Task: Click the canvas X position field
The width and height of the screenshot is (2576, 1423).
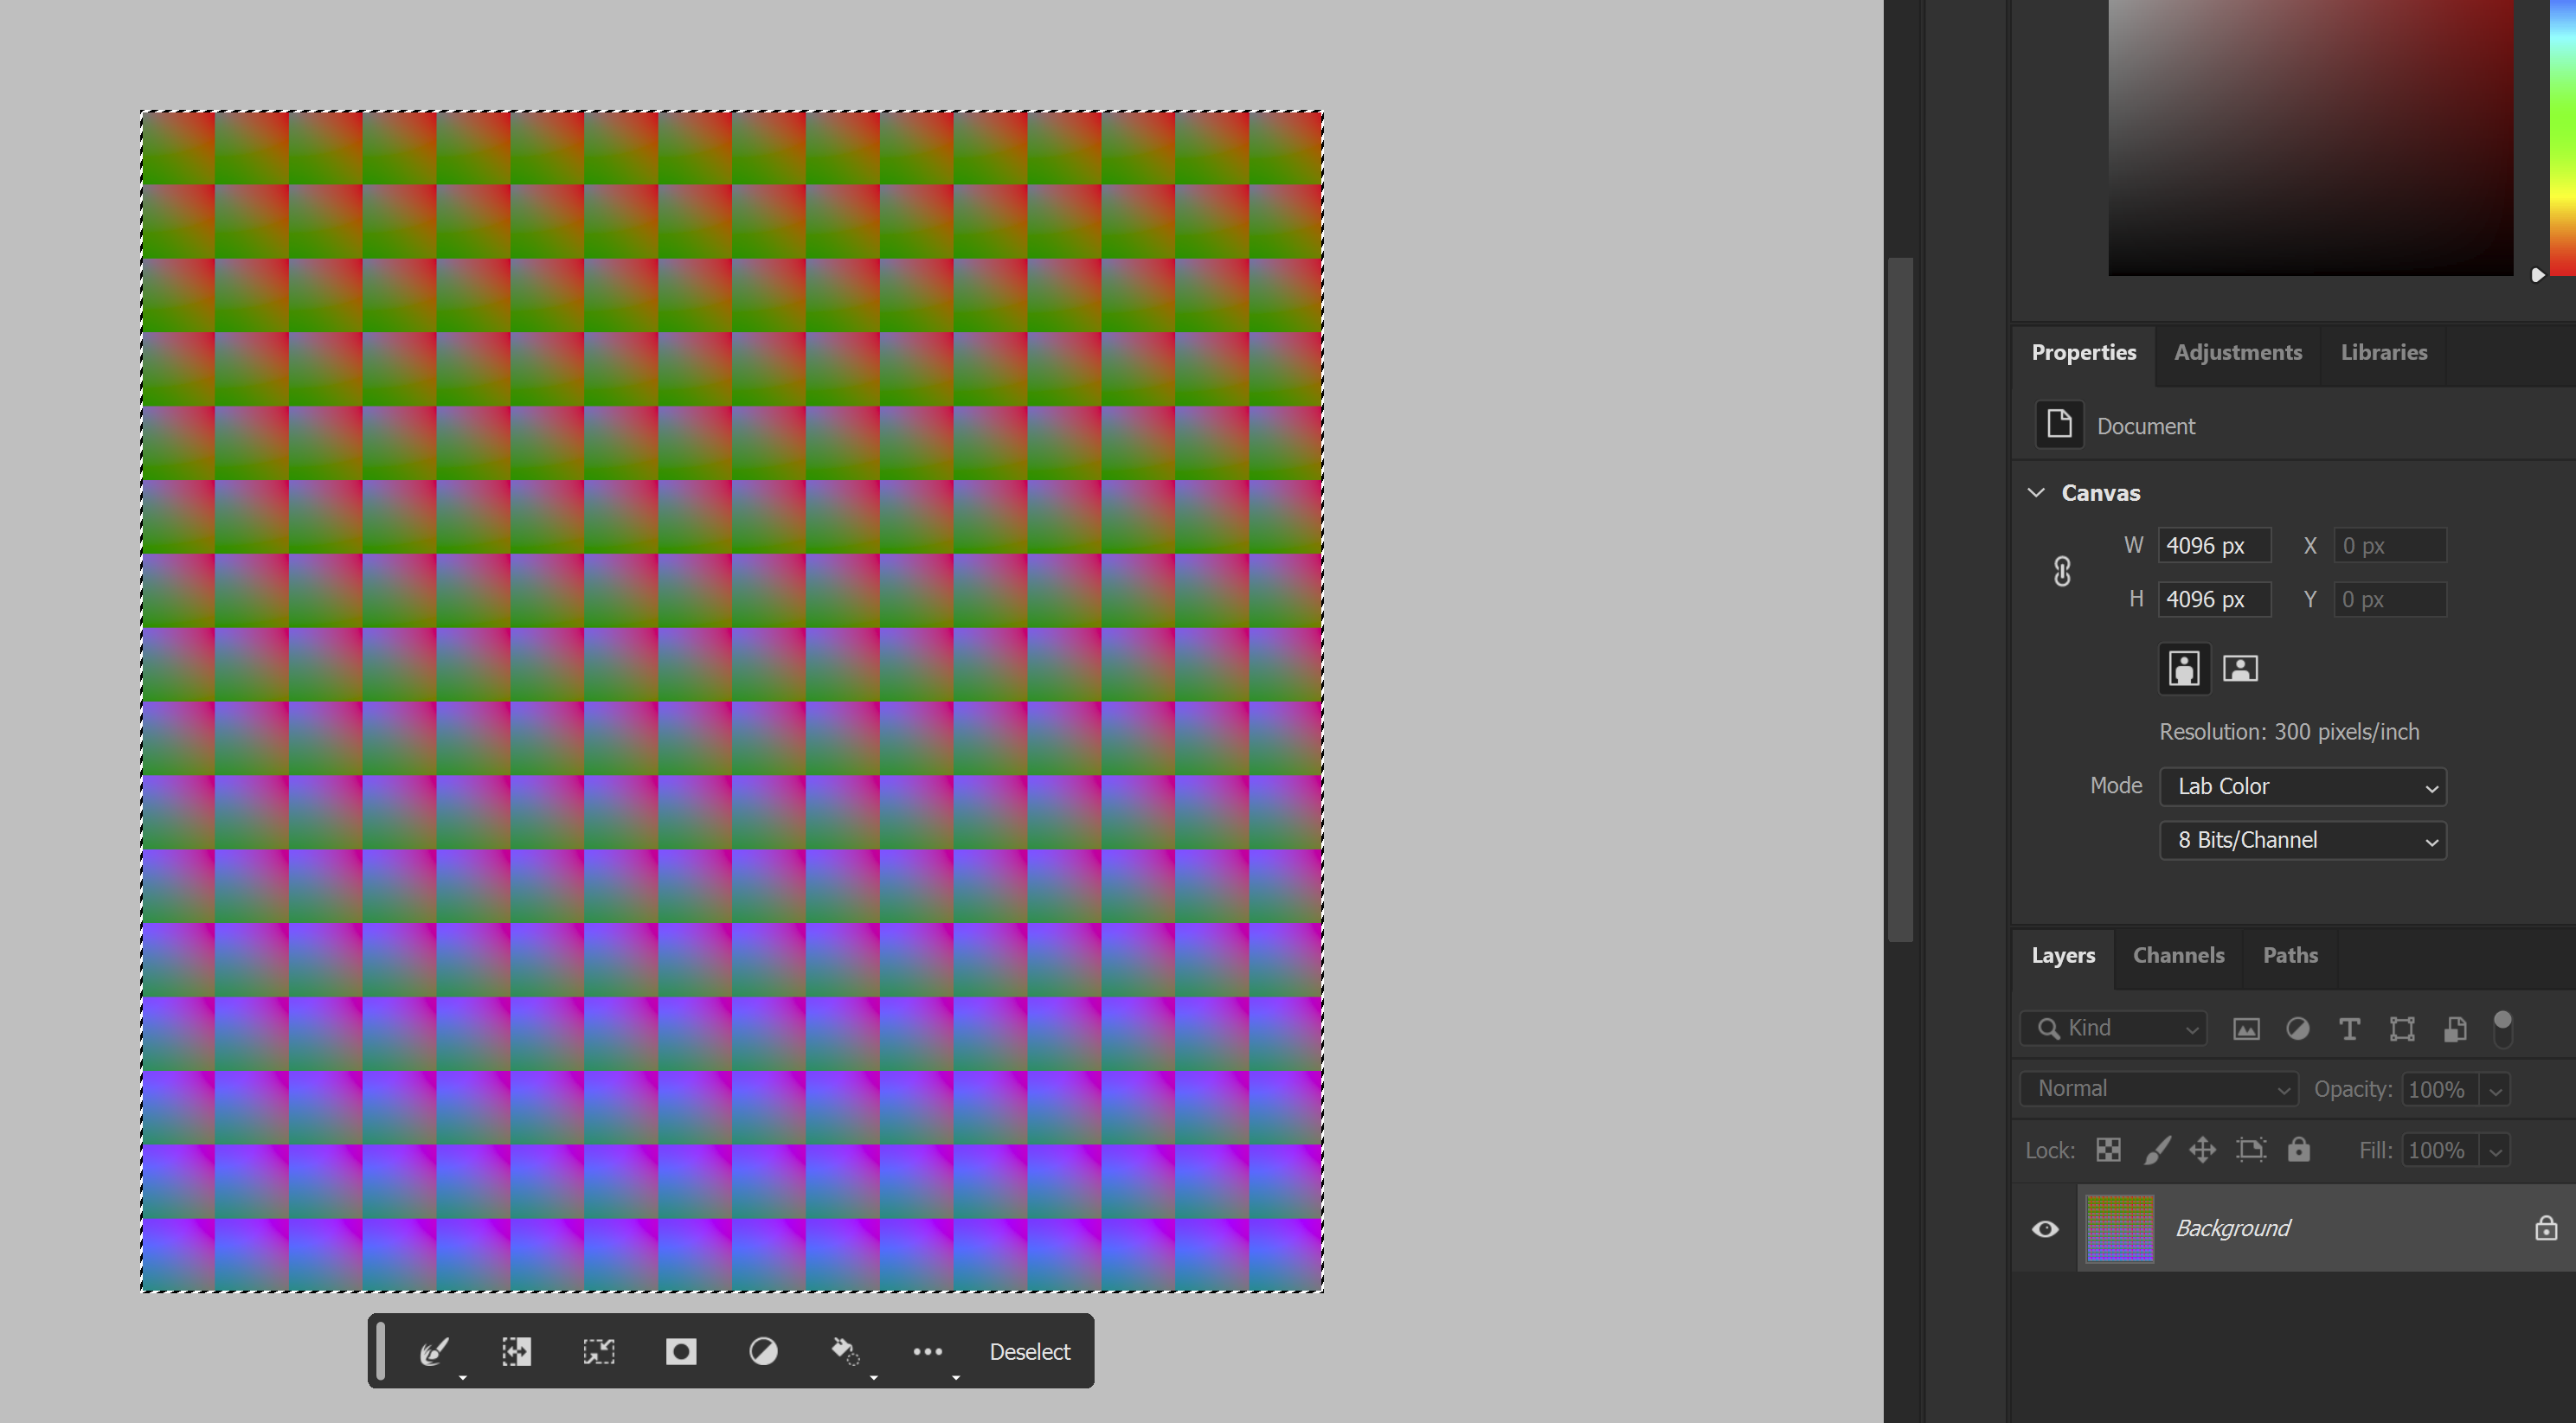Action: pyautogui.click(x=2389, y=545)
